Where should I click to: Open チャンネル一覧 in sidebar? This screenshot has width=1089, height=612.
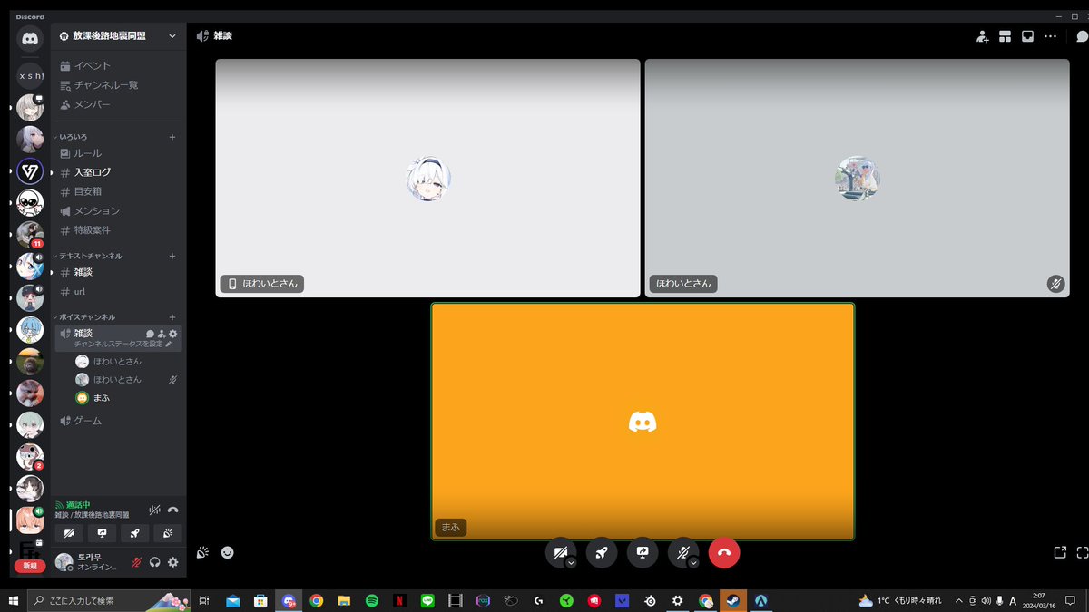[119, 85]
